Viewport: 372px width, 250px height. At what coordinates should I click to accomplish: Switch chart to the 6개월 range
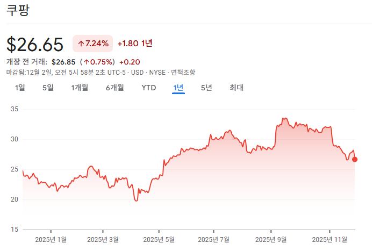[x=115, y=88]
